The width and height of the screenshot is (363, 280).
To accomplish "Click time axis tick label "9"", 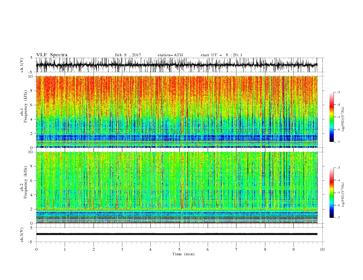I will point(293,249).
